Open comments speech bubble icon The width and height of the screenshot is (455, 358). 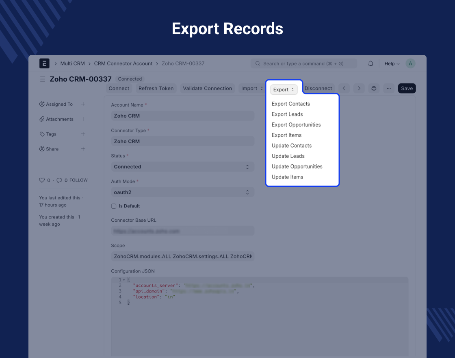[x=59, y=180]
